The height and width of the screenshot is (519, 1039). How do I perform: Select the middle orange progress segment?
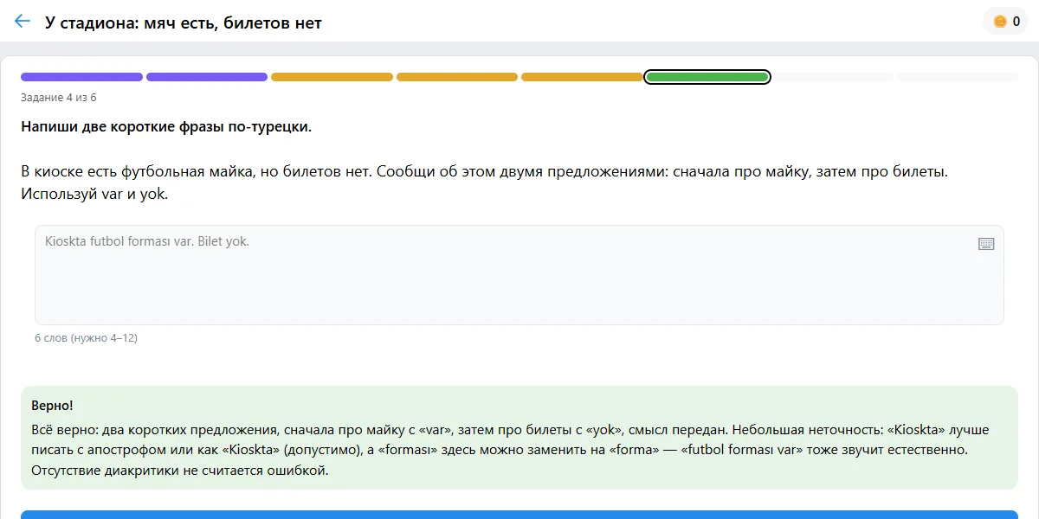pyautogui.click(x=457, y=77)
